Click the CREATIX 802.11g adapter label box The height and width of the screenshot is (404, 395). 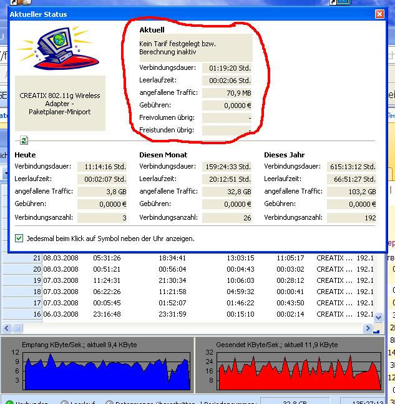point(60,104)
